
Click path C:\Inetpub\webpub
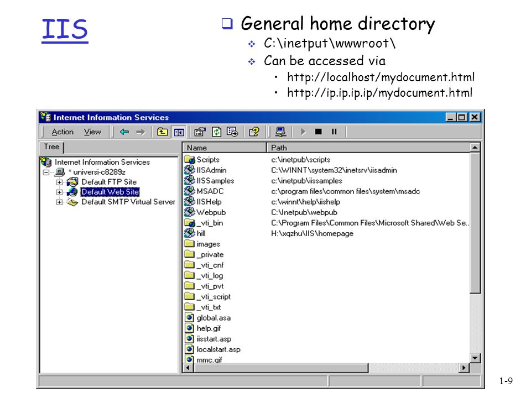pyautogui.click(x=304, y=212)
